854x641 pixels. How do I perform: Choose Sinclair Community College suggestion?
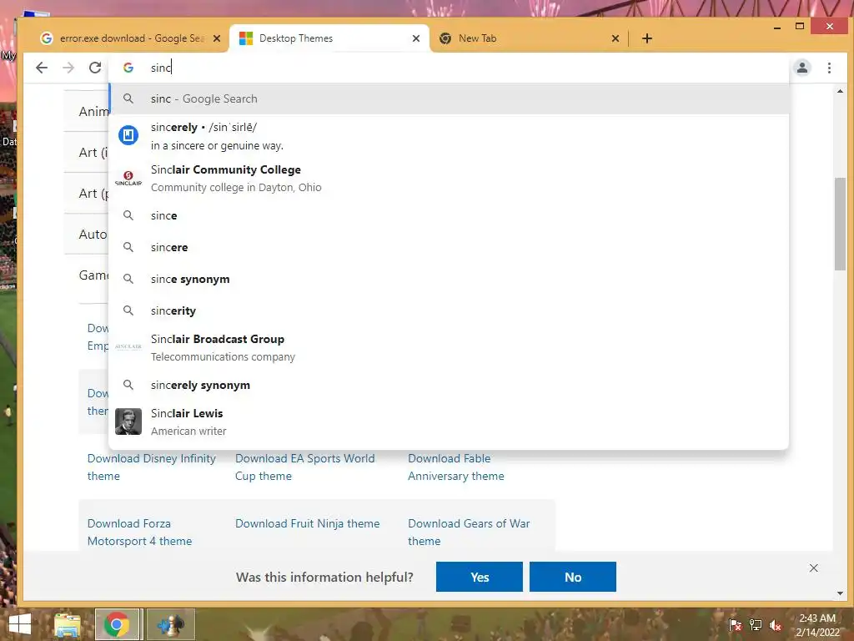(449, 179)
